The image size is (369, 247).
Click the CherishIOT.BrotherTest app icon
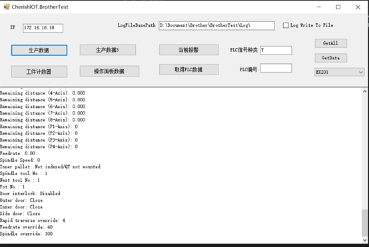[7, 7]
